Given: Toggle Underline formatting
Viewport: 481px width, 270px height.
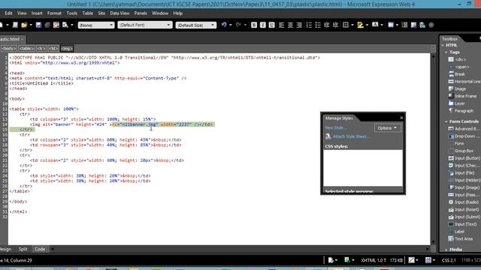Looking at the screenshot, I should 272,25.
